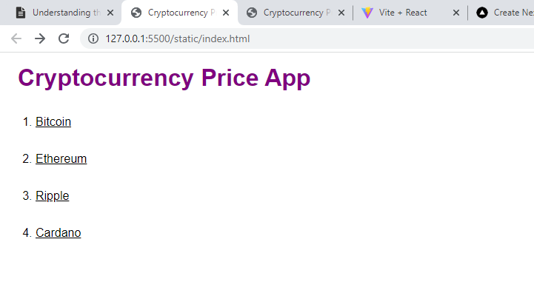Click the Cryptocurrency Price App heading
Image resolution: width=534 pixels, height=299 pixels.
click(x=164, y=78)
